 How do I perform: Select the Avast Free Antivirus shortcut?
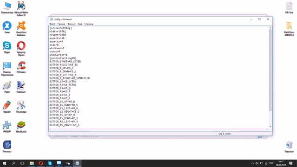click(x=21, y=28)
